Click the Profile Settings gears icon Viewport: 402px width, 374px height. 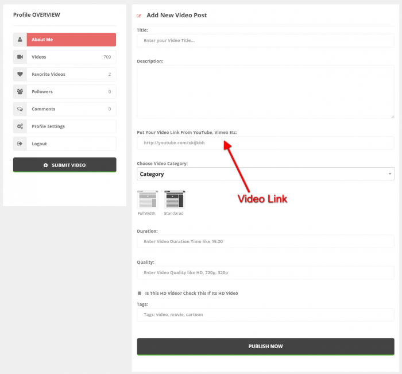pyautogui.click(x=20, y=126)
